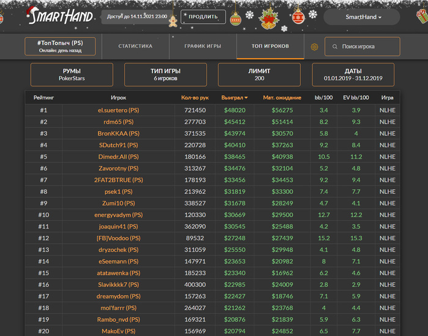Open the Тип игры filter
The image size is (428, 336).
pos(165,74)
